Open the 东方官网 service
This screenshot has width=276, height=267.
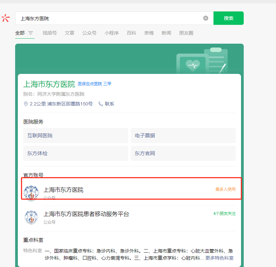coord(183,153)
